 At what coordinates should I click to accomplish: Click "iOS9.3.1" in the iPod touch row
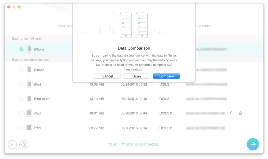[x=165, y=99]
